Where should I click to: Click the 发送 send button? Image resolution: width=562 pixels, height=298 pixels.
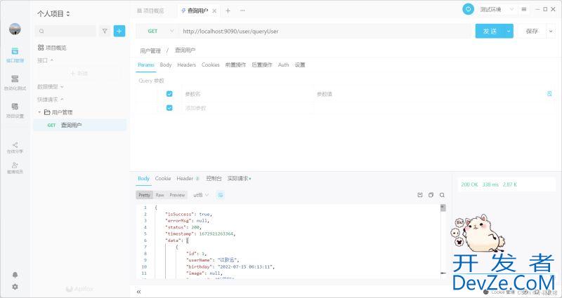490,31
